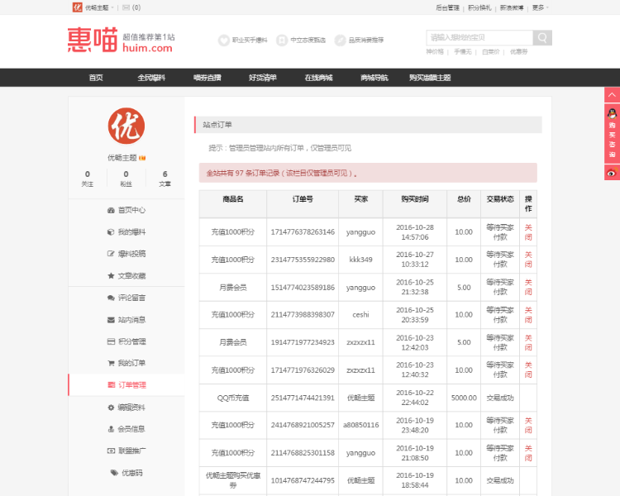Open 新浪微博 link in top bar
620x496 pixels.
pos(512,7)
